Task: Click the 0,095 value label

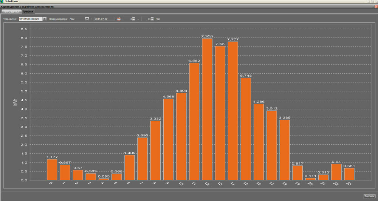Action: click(104, 176)
